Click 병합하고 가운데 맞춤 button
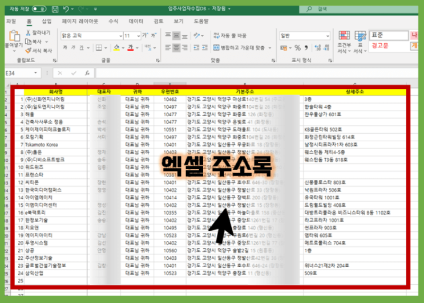 point(239,48)
